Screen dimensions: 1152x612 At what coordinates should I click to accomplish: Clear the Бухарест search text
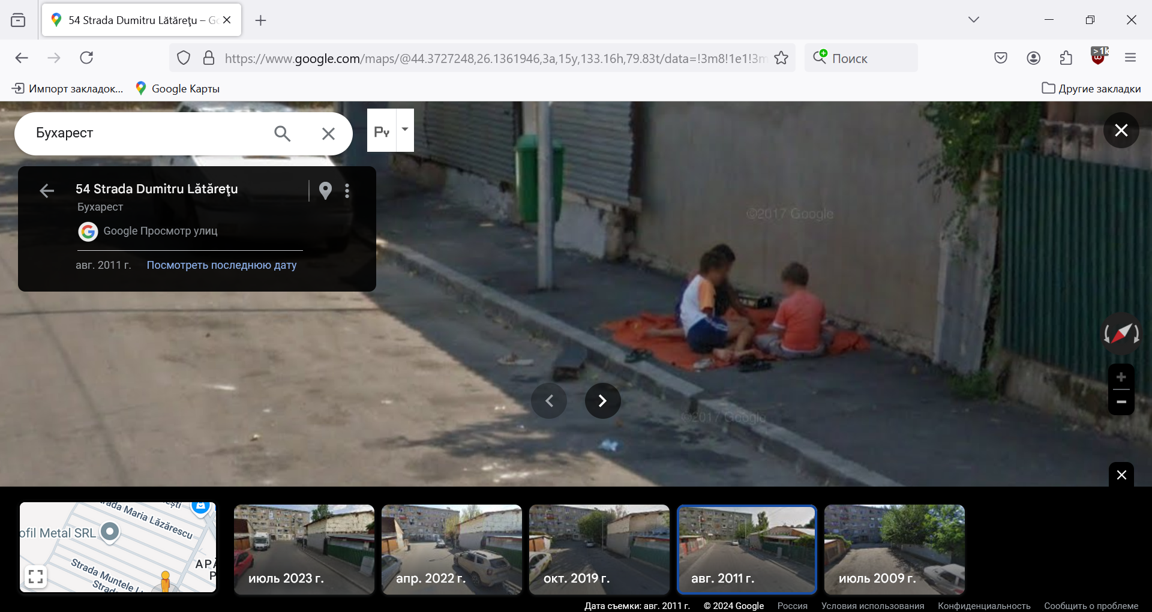328,133
